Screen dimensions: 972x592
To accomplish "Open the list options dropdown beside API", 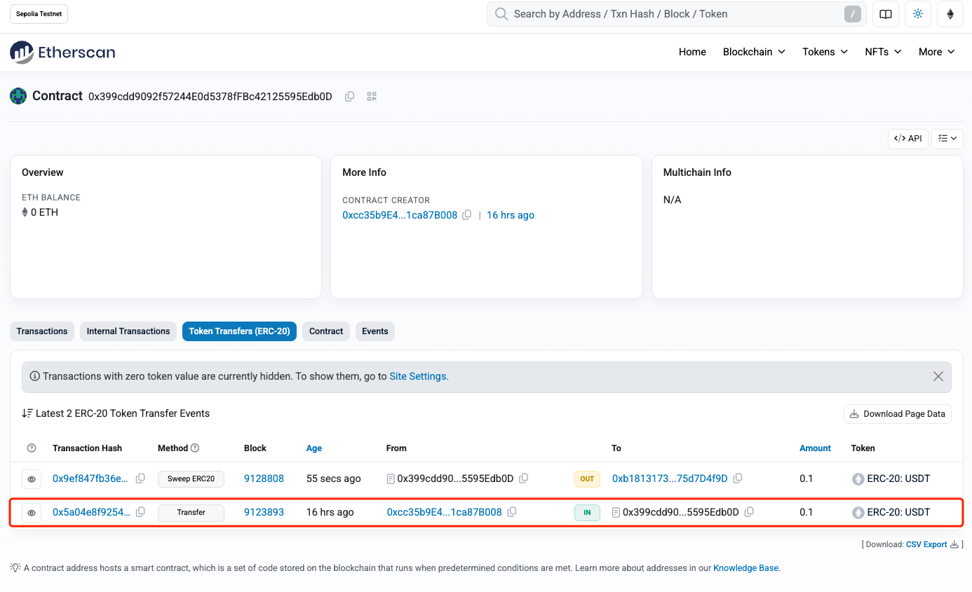I will [x=947, y=139].
